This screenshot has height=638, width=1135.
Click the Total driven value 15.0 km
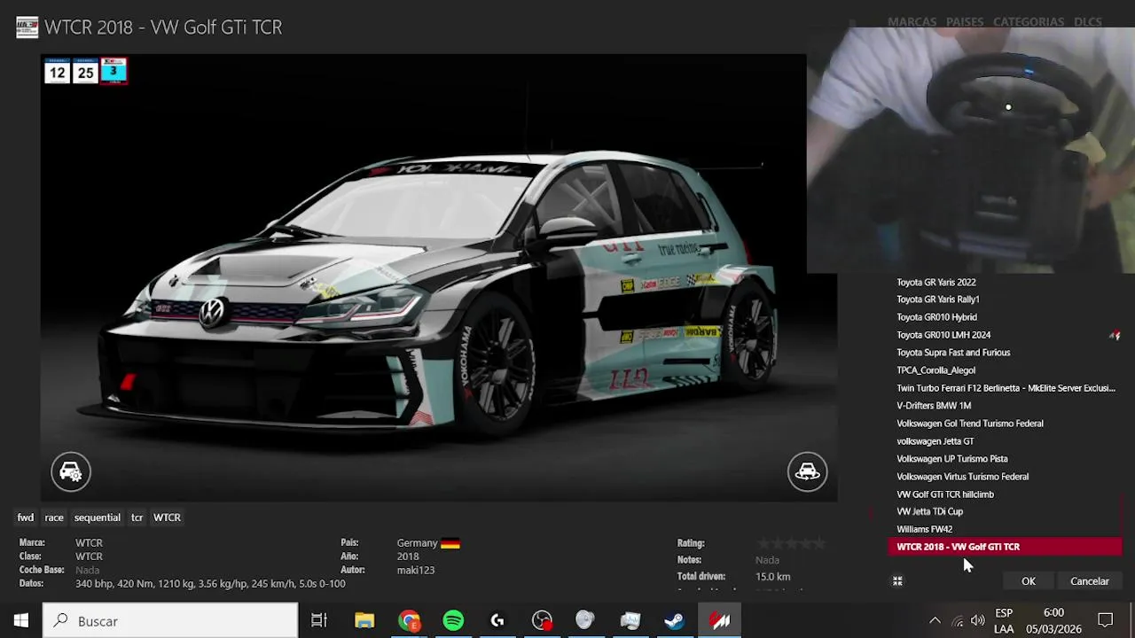point(772,577)
